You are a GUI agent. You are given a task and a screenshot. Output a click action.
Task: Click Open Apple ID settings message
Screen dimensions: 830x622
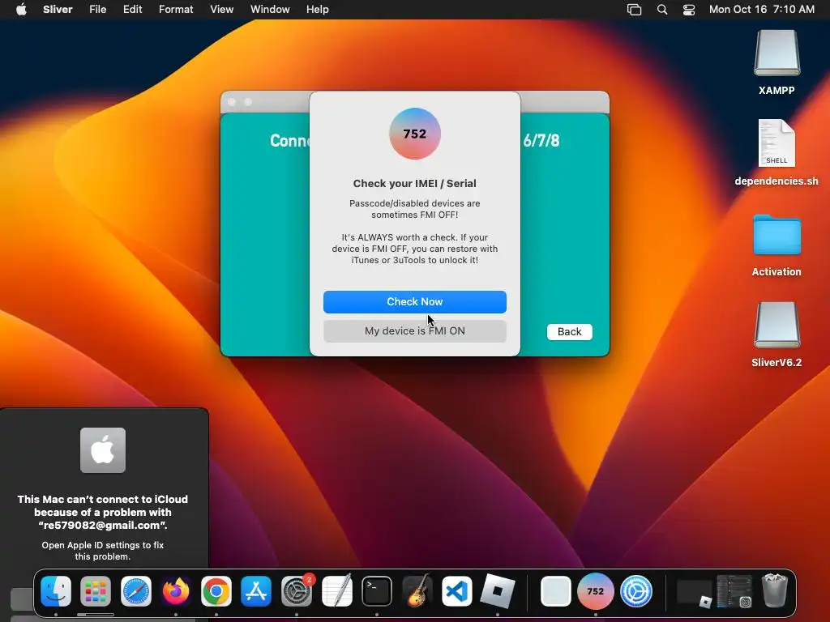click(x=103, y=551)
